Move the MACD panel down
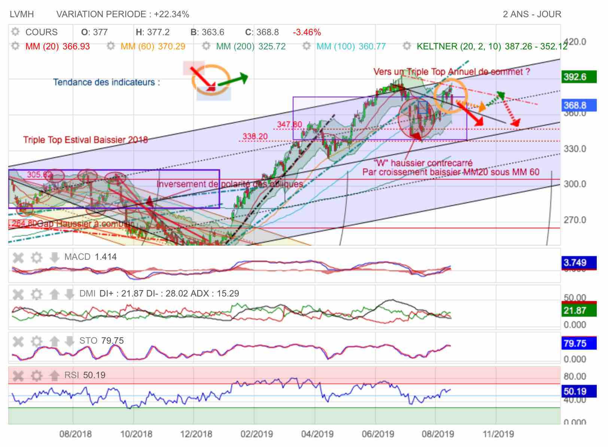This screenshot has height=447, width=608. tap(54, 257)
